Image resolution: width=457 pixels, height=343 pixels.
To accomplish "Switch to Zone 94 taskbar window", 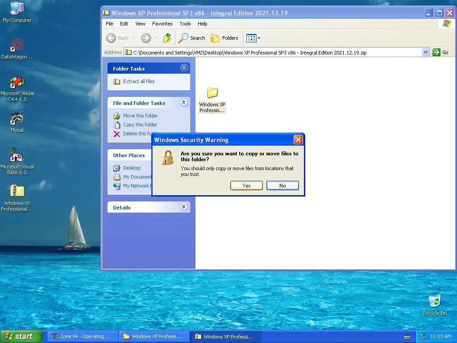I will 82,336.
